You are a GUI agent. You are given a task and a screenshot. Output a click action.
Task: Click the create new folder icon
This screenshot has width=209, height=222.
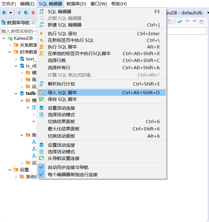pos(171,21)
